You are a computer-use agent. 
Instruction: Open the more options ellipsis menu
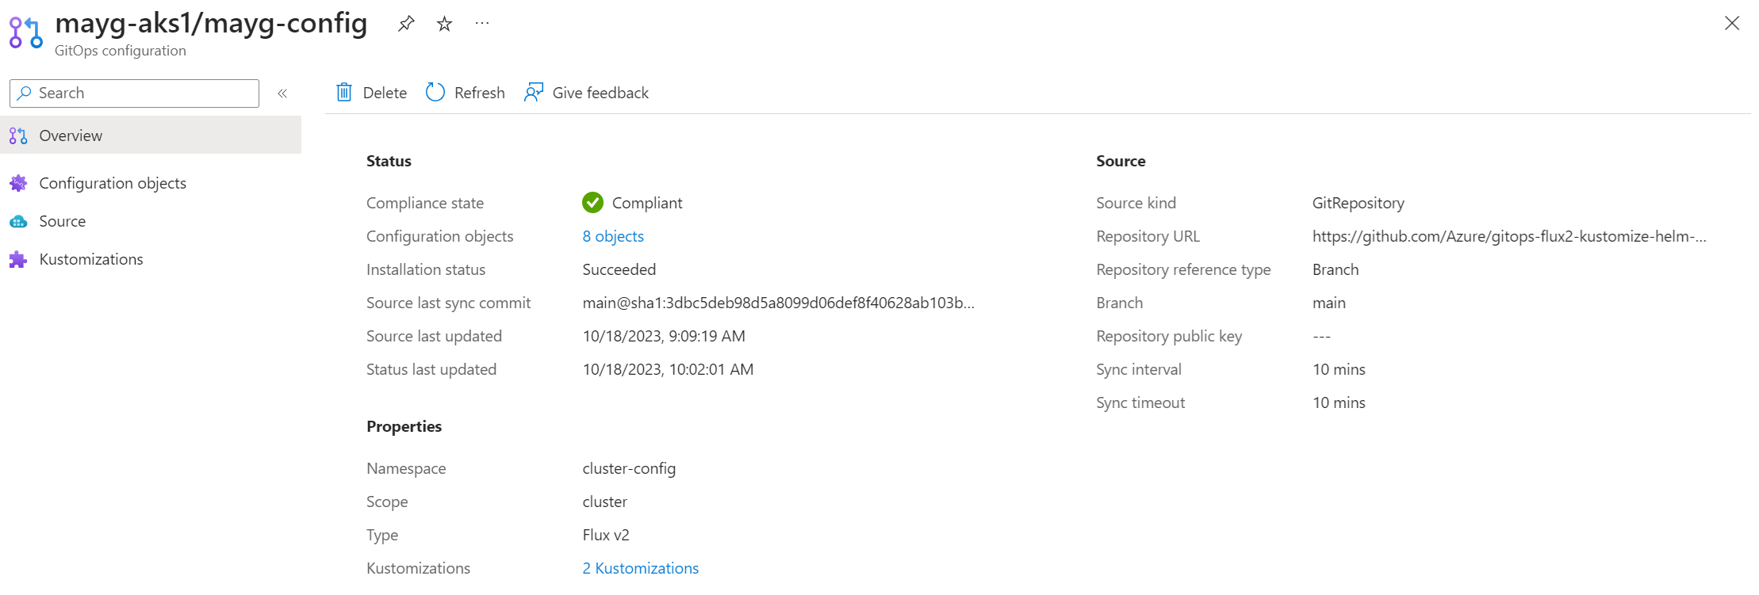pos(482,24)
